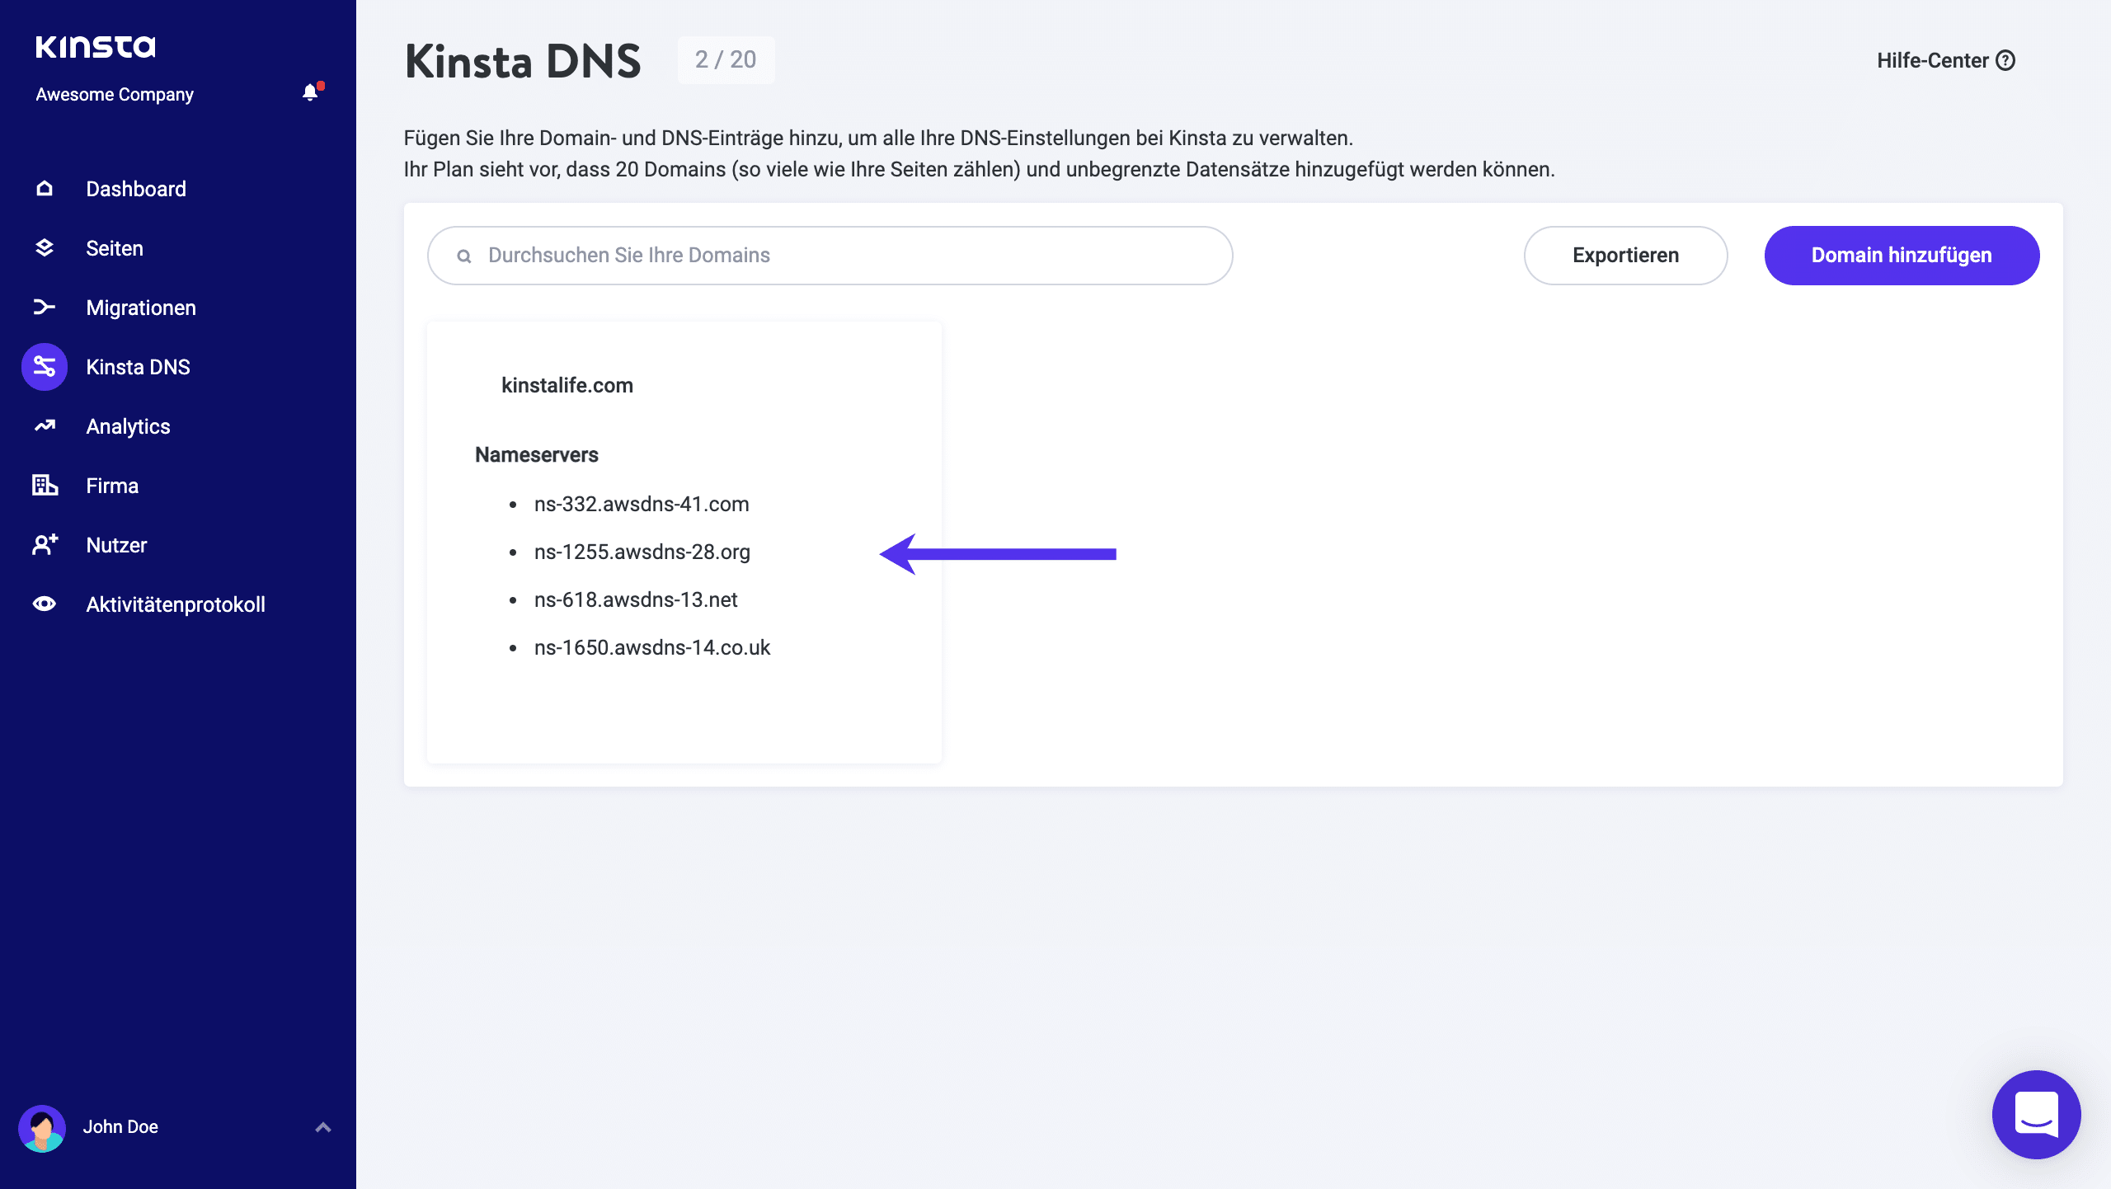Click the Analytics trend icon
The width and height of the screenshot is (2111, 1189).
coord(45,426)
